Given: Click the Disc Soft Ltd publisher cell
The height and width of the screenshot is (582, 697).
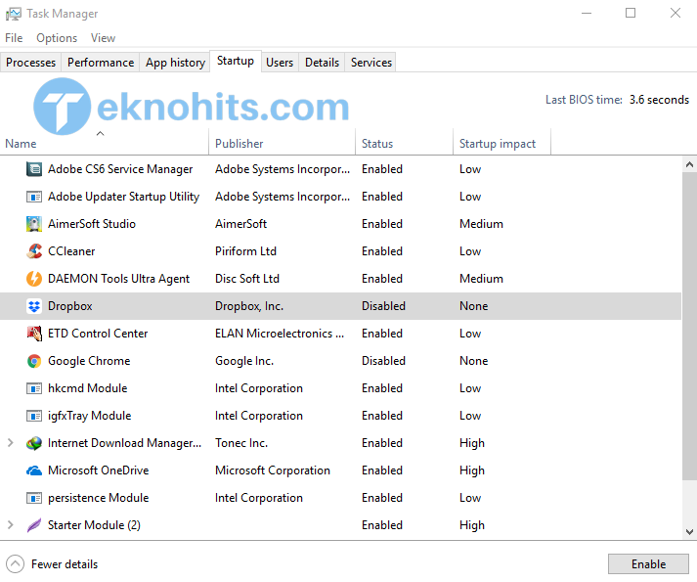Looking at the screenshot, I should tap(247, 279).
